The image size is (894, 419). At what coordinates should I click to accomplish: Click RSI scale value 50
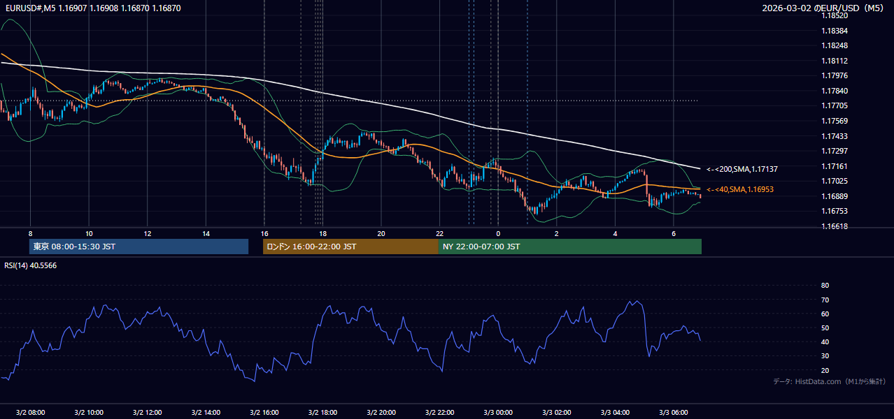[x=825, y=328]
